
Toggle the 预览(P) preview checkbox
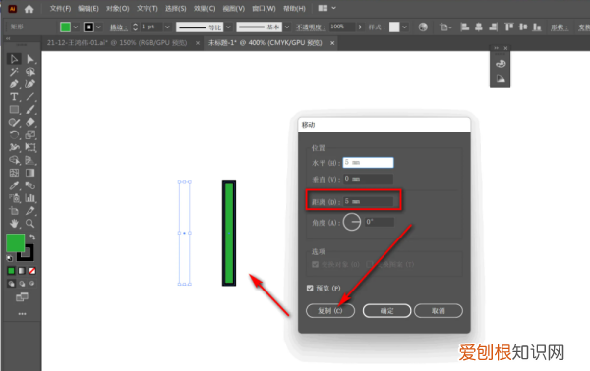pyautogui.click(x=310, y=288)
